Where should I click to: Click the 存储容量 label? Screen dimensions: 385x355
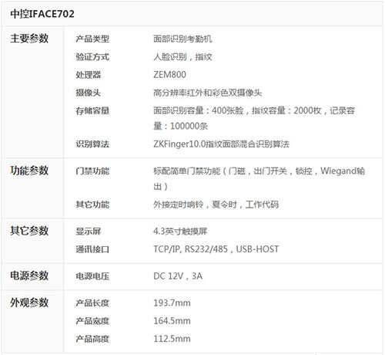pyautogui.click(x=92, y=110)
